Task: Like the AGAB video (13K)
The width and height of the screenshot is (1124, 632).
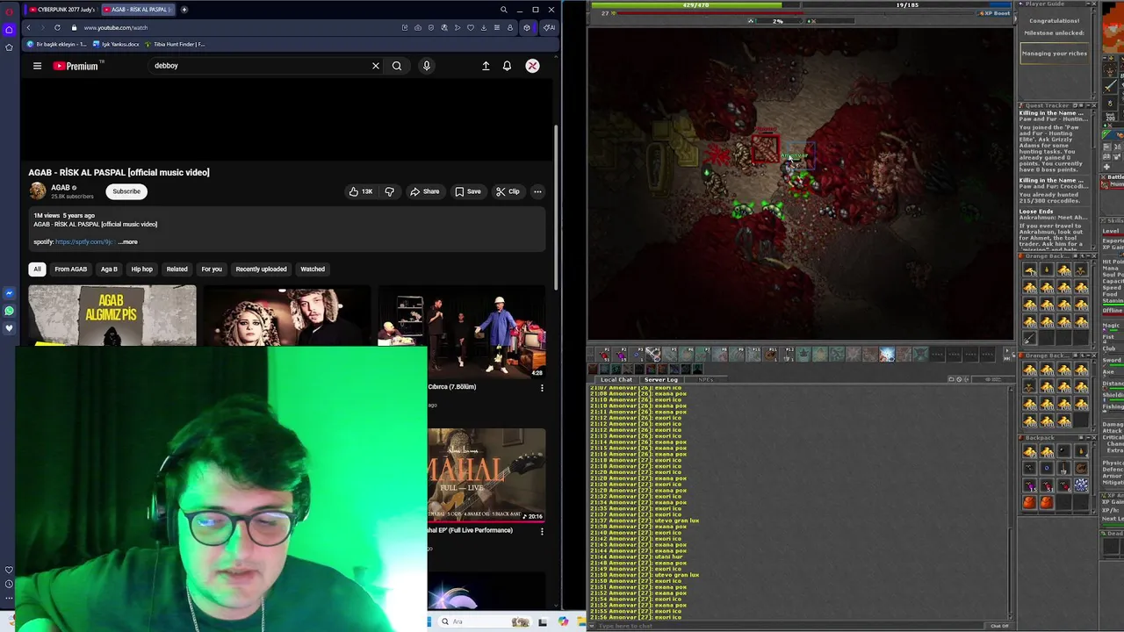Action: [361, 191]
